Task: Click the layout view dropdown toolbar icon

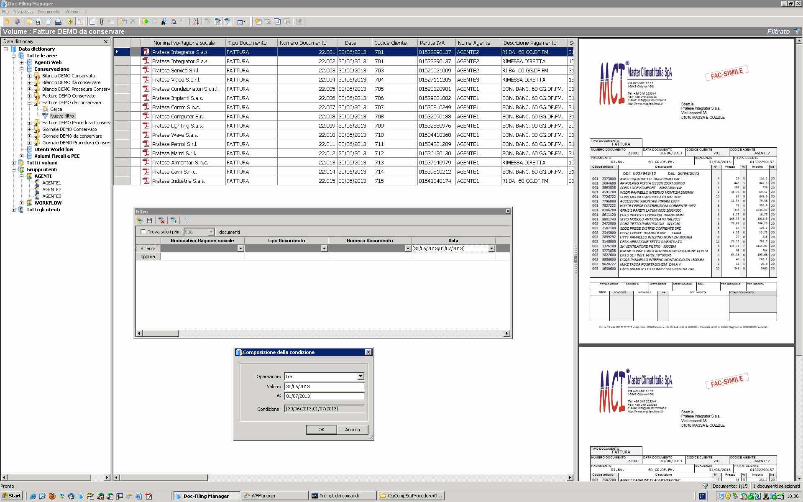Action: pyautogui.click(x=241, y=22)
